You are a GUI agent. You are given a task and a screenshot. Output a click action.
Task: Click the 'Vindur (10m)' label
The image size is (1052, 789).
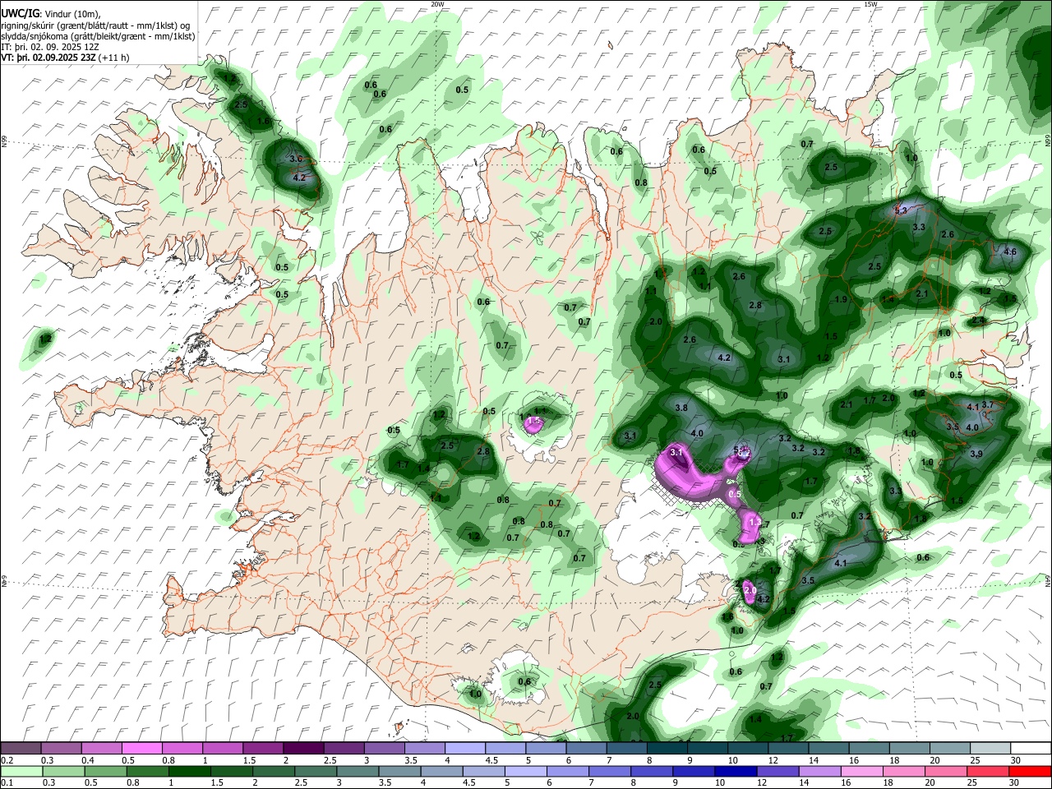[72, 12]
